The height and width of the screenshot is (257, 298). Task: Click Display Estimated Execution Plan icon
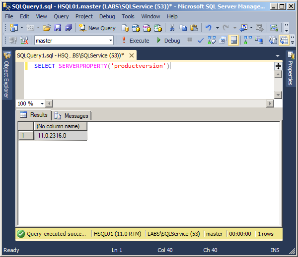[212, 40]
